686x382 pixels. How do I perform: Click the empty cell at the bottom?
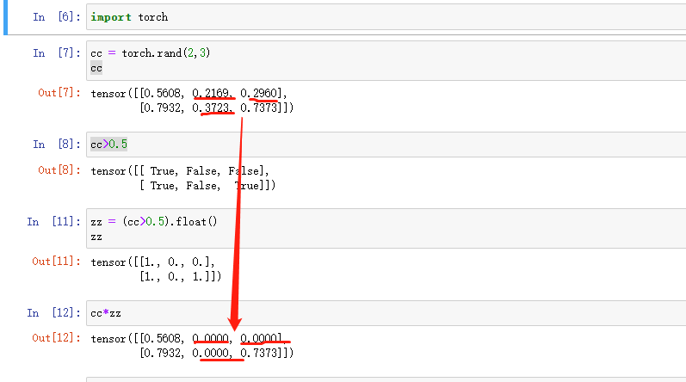pyautogui.click(x=386, y=379)
